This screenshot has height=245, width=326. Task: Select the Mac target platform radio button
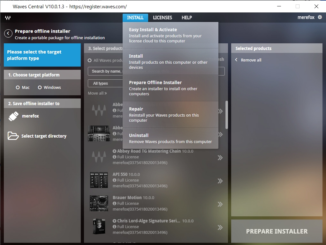click(18, 88)
